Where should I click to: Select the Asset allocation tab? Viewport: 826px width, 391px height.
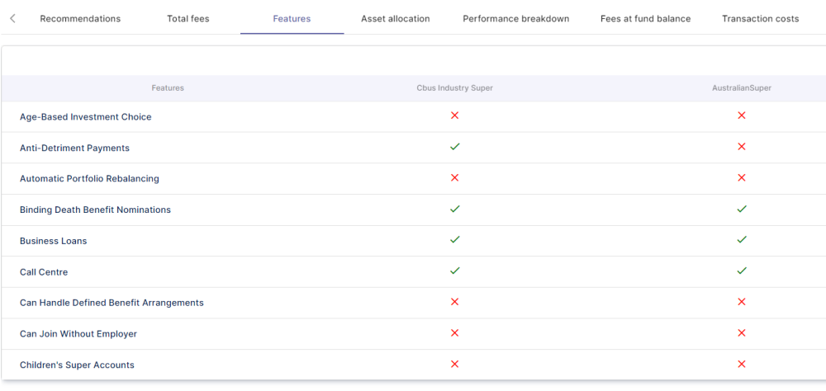coord(395,19)
